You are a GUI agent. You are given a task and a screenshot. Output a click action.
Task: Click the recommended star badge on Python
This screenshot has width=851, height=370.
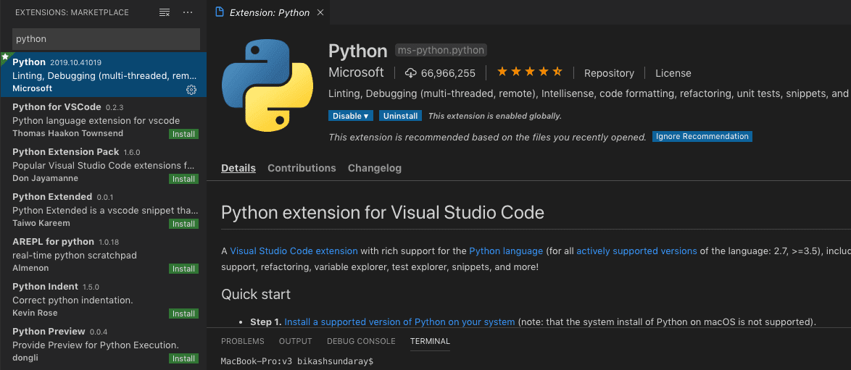point(5,56)
